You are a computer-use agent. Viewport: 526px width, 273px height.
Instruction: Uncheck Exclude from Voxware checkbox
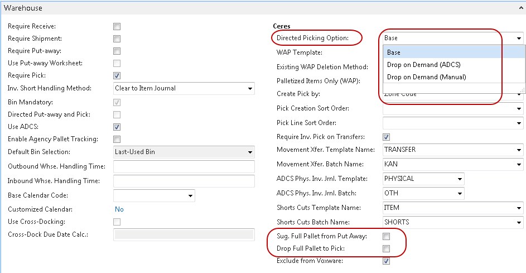click(386, 261)
